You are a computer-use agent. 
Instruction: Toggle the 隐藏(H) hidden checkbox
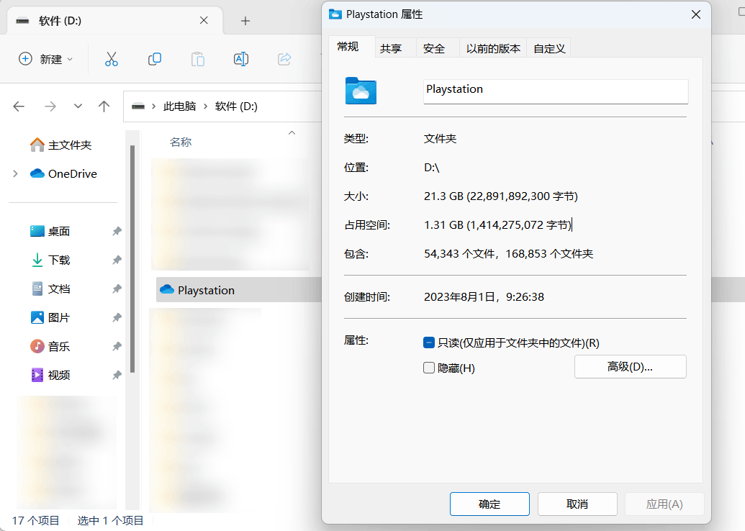point(428,368)
